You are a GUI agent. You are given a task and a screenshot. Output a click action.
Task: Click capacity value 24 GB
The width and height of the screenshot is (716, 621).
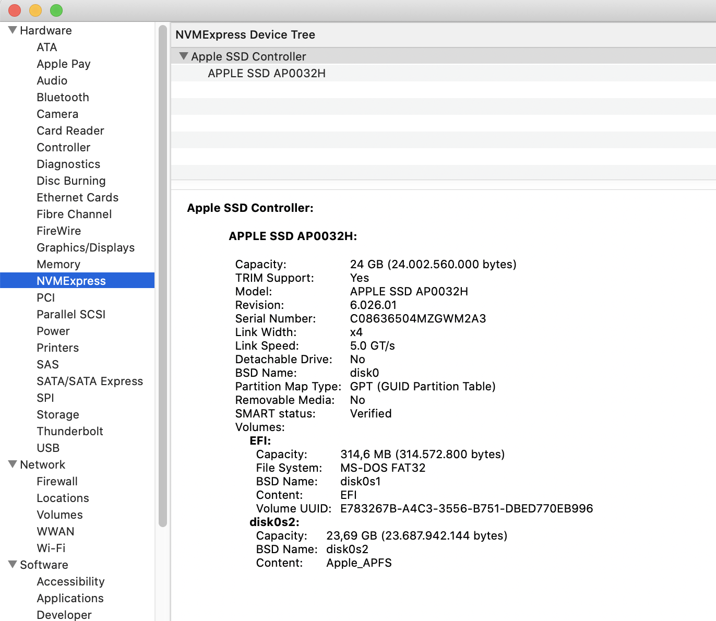(x=433, y=264)
